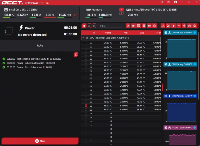Uncheck the sensor row with value 58.00 °C

click(86, 106)
